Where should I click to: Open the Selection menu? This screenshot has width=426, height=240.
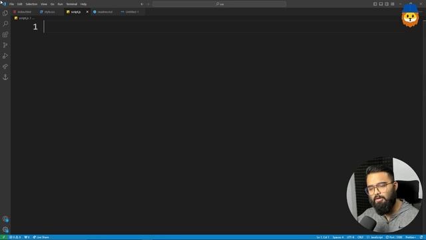31,4
